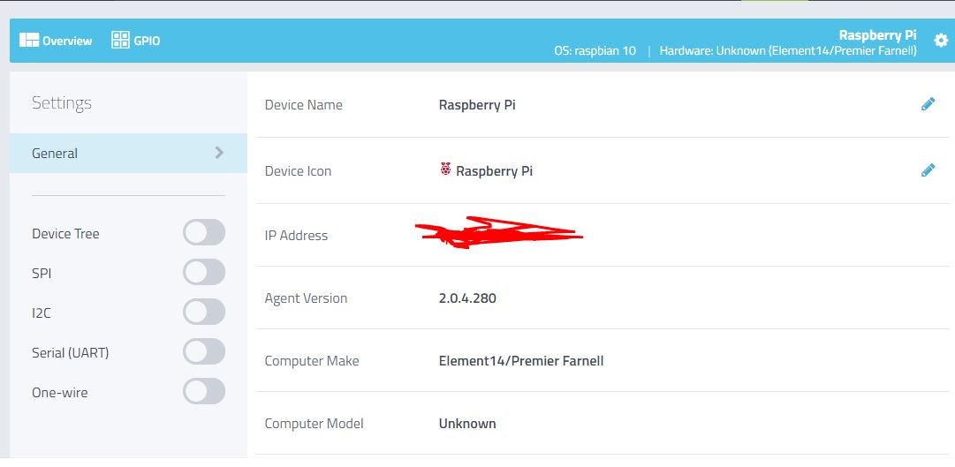Click the Device Icon value Raspberry Pi
The image size is (955, 467).
click(494, 171)
